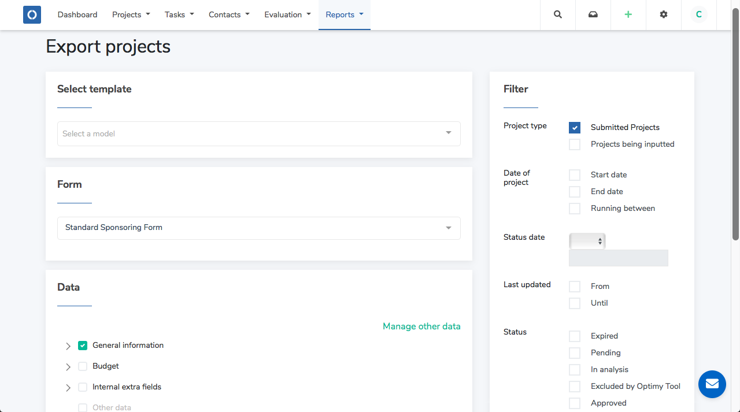This screenshot has width=740, height=412.
Task: Open the Evaluation menu
Action: (287, 14)
